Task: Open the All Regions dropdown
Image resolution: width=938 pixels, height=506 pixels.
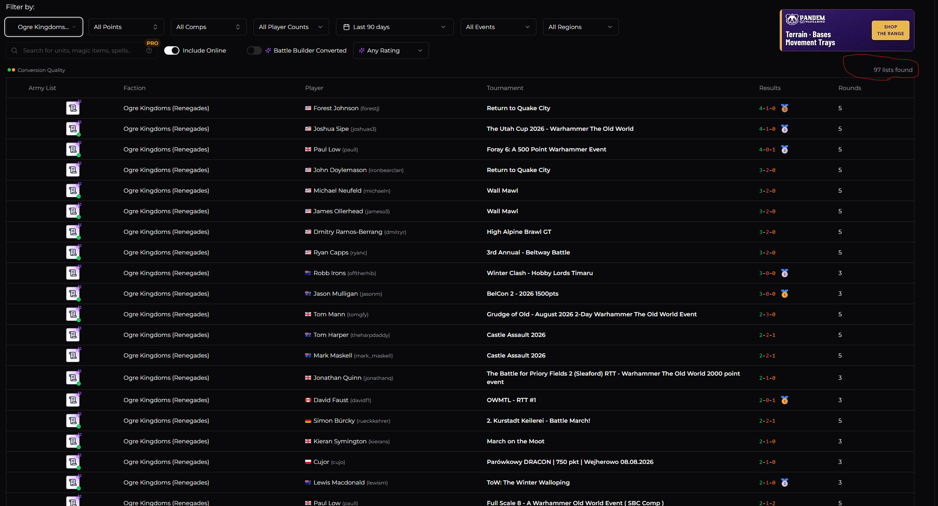Action: pos(581,27)
